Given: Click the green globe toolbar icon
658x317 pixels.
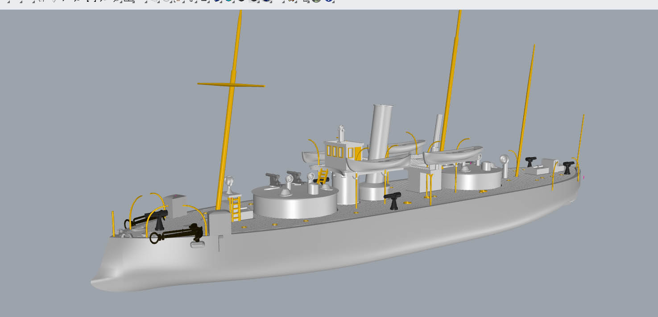Looking at the screenshot, I should [x=316, y=1].
